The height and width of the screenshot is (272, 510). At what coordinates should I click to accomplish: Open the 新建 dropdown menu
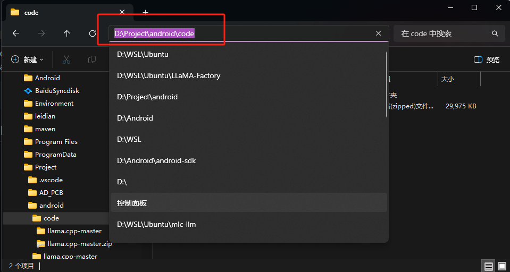click(28, 59)
